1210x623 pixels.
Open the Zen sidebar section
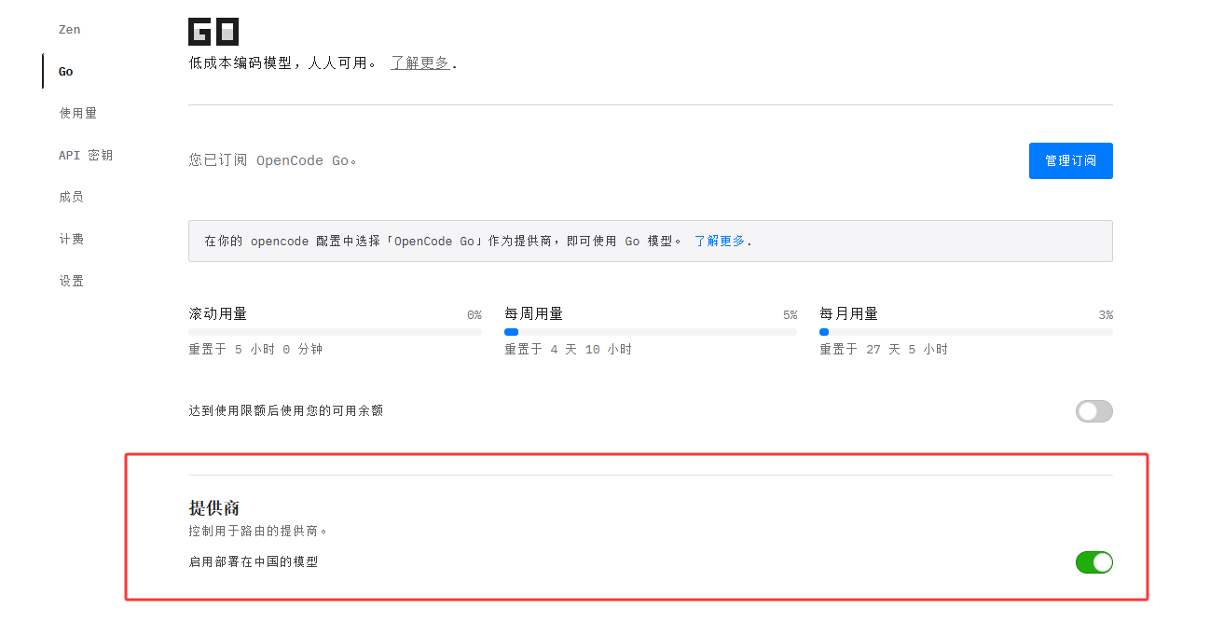click(x=70, y=30)
